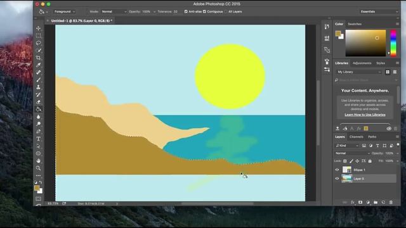
Task: Open the My Library dropdown
Action: (359, 72)
